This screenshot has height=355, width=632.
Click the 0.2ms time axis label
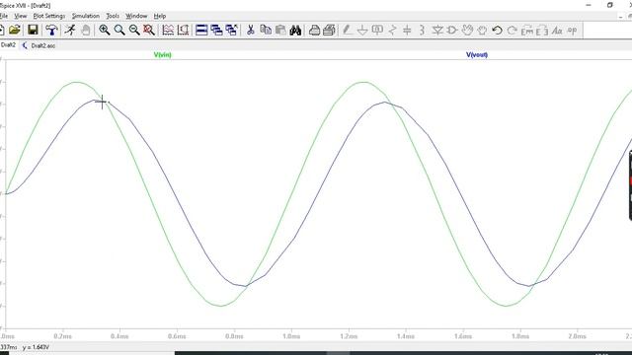tap(62, 336)
